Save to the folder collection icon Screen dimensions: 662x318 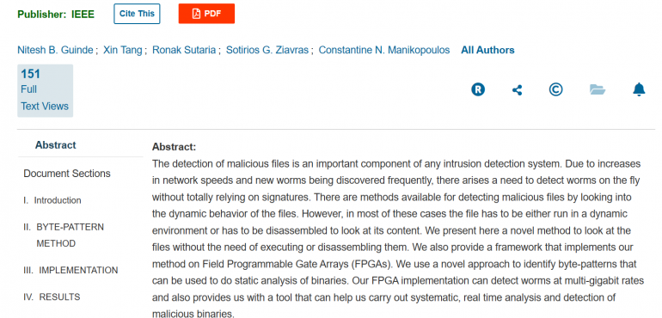(598, 89)
